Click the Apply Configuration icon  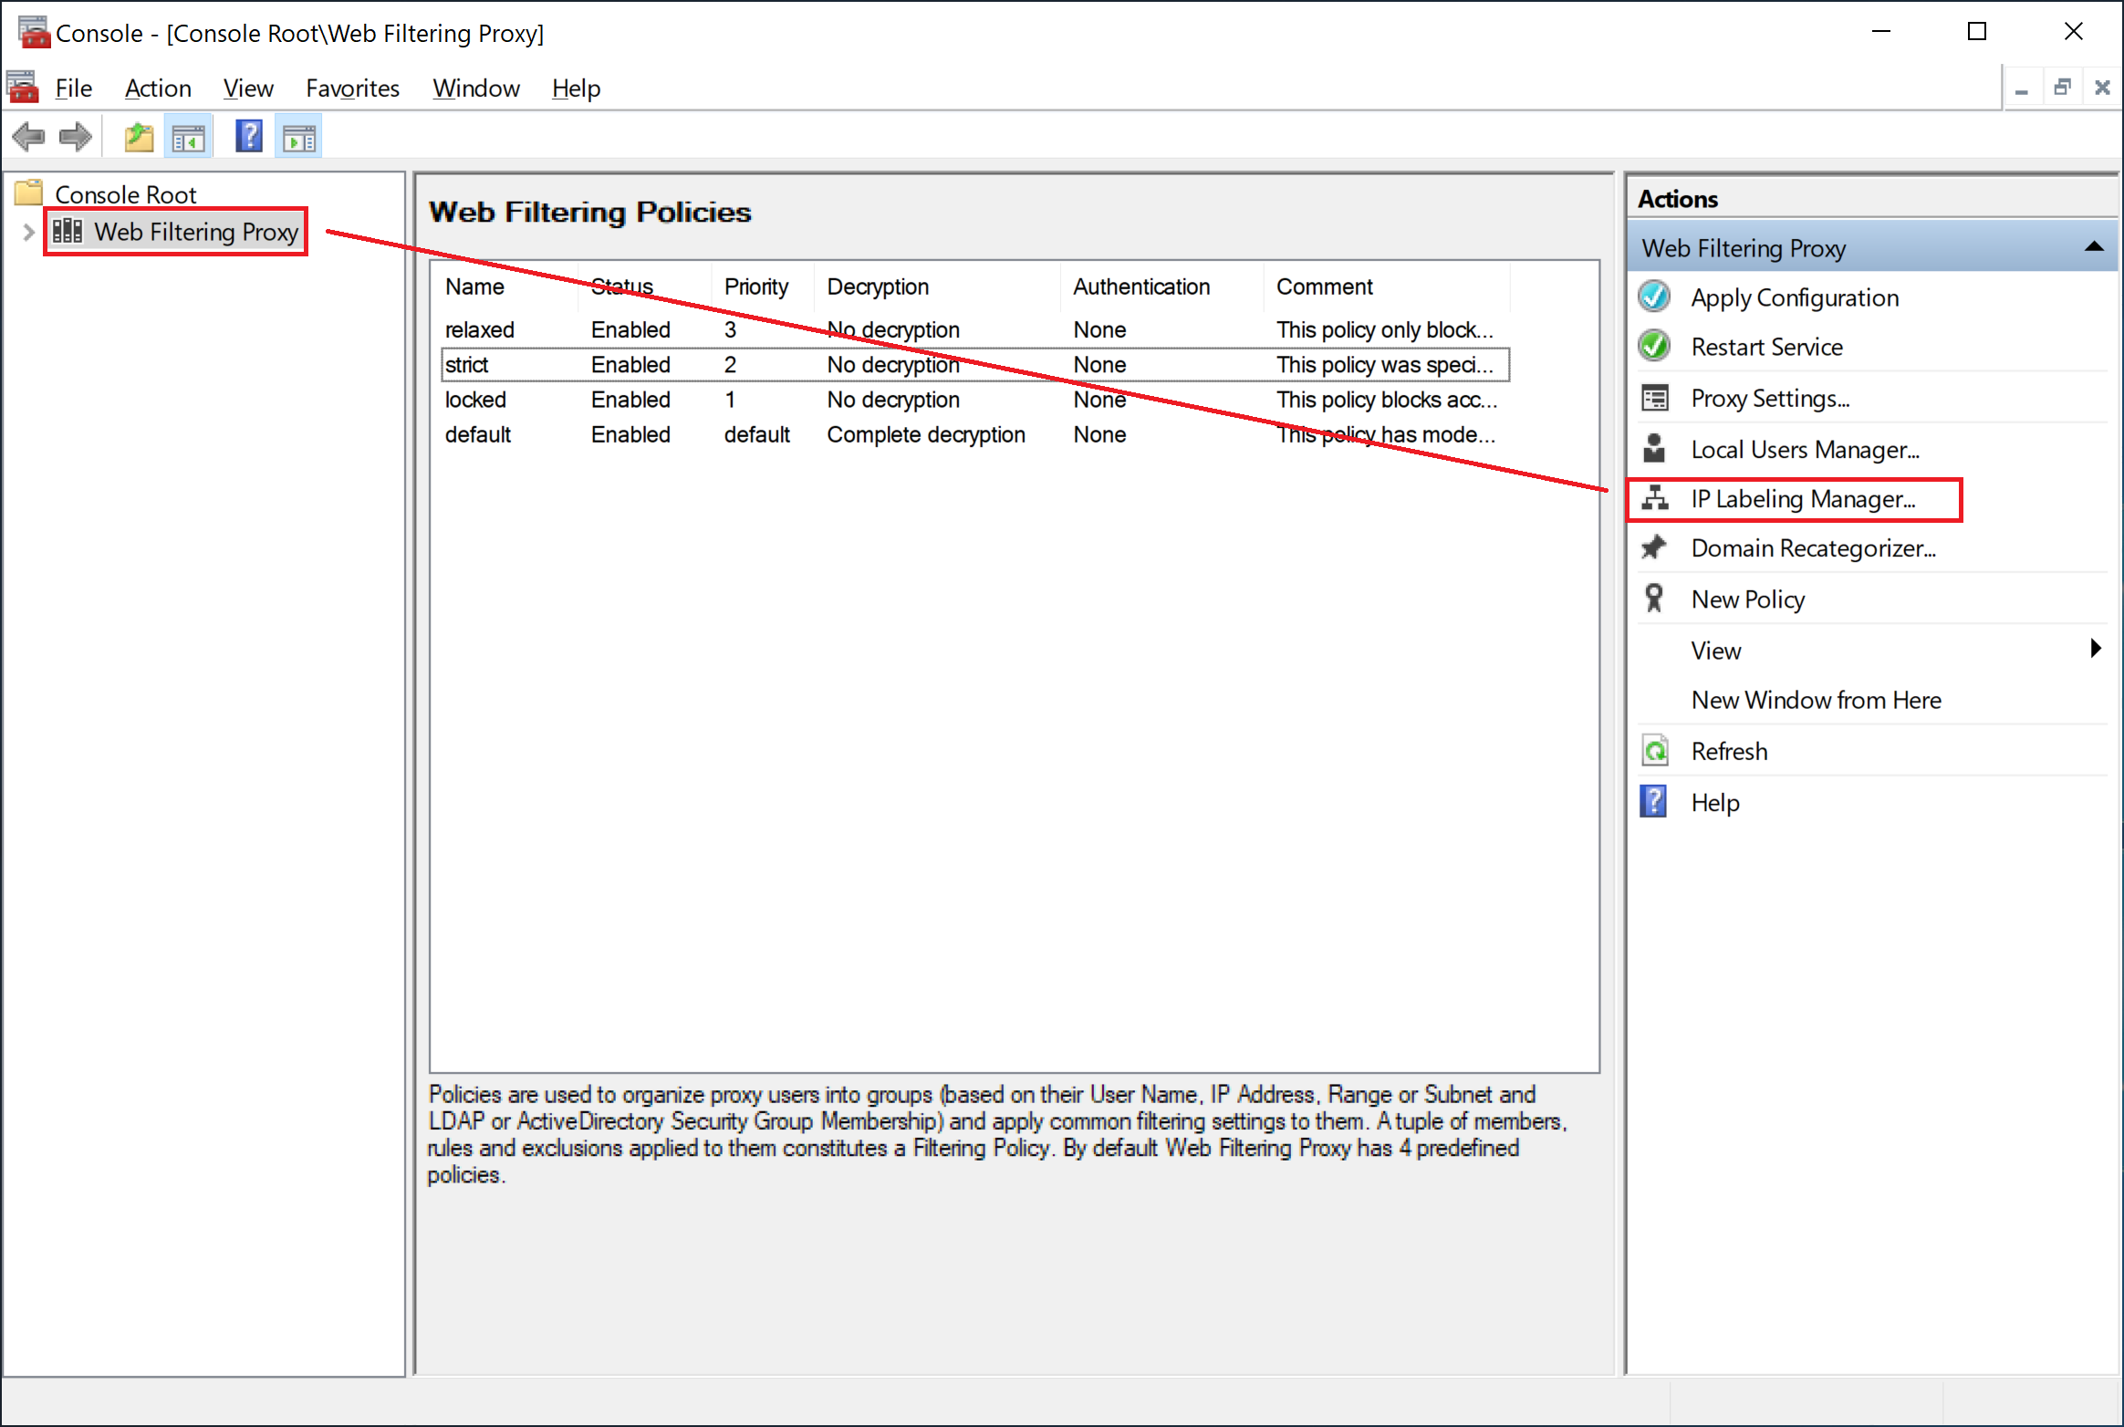tap(1656, 297)
